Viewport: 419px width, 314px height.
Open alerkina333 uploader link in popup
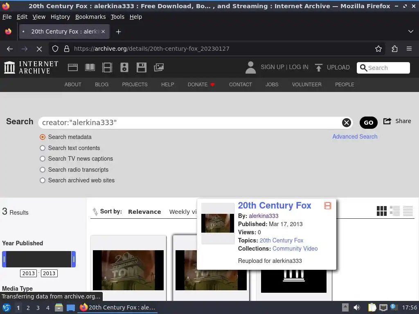point(264,216)
